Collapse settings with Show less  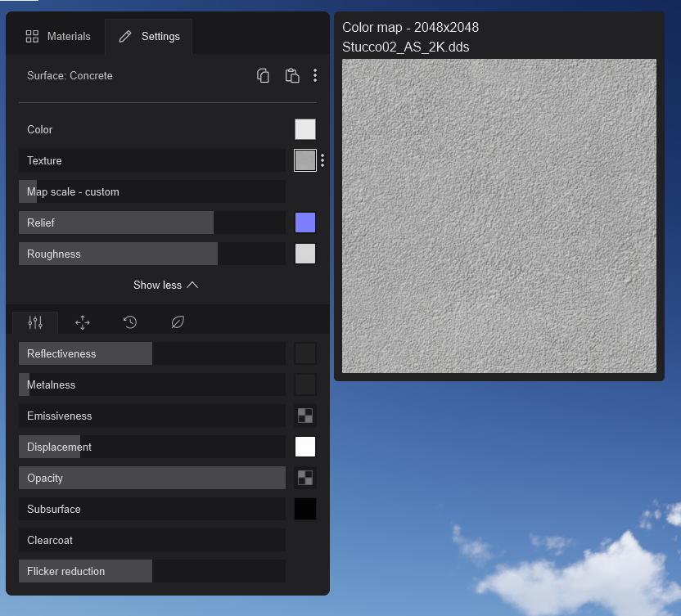pos(166,285)
